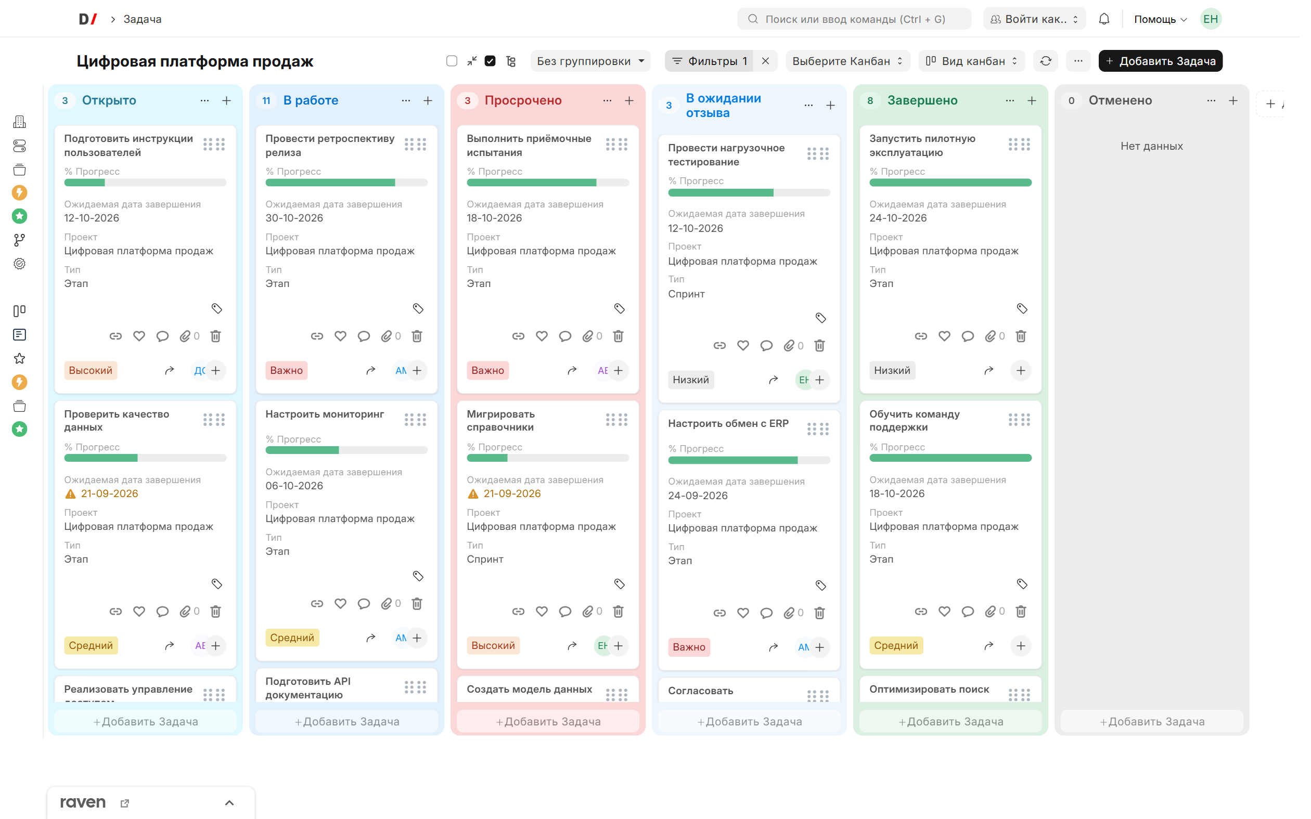1311x819 pixels.
Task: Click the notifications bell icon
Action: [x=1103, y=19]
